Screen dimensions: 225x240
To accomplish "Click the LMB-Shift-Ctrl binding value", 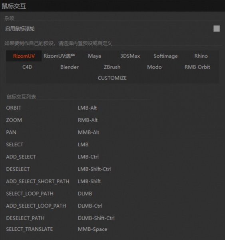I will [x=94, y=169].
